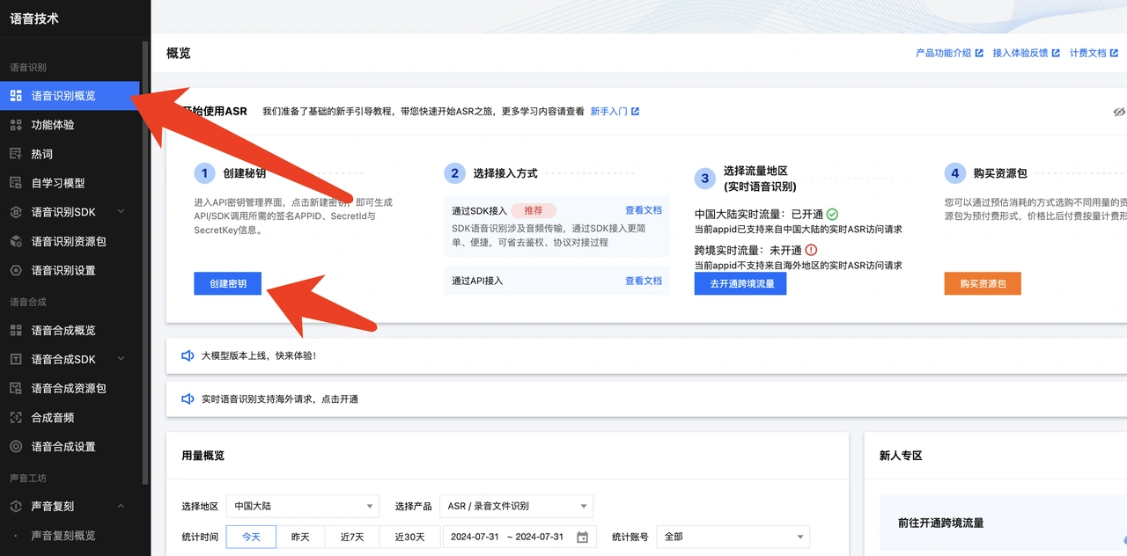
Task: Open the 自学习模型 sidebar icon
Action: 16,183
